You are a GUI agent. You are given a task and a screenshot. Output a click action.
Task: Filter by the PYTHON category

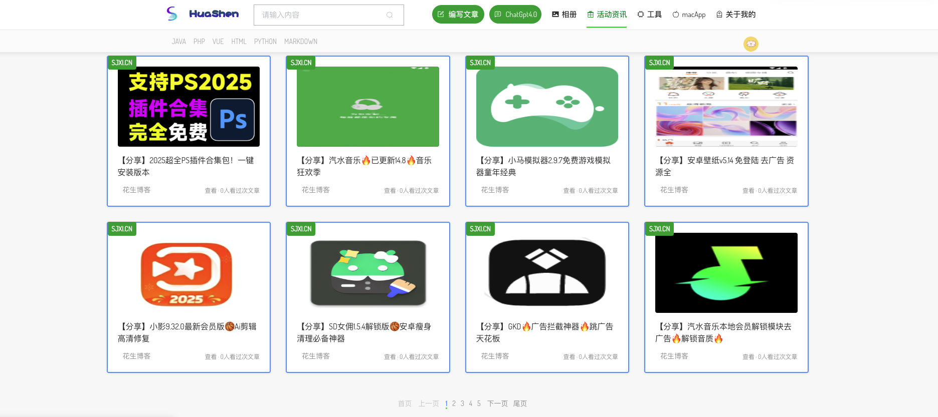pos(265,42)
